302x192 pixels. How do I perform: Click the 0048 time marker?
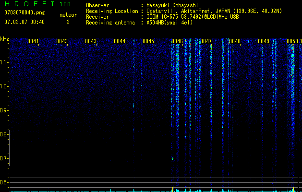[x=235, y=41]
